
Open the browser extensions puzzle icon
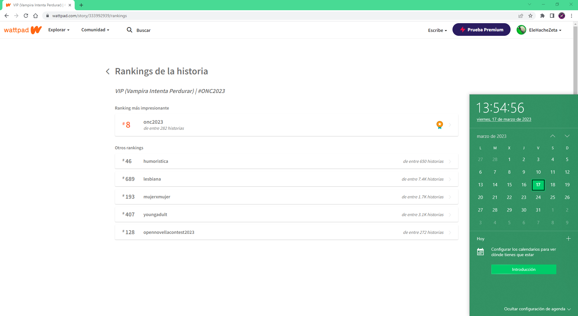542,16
